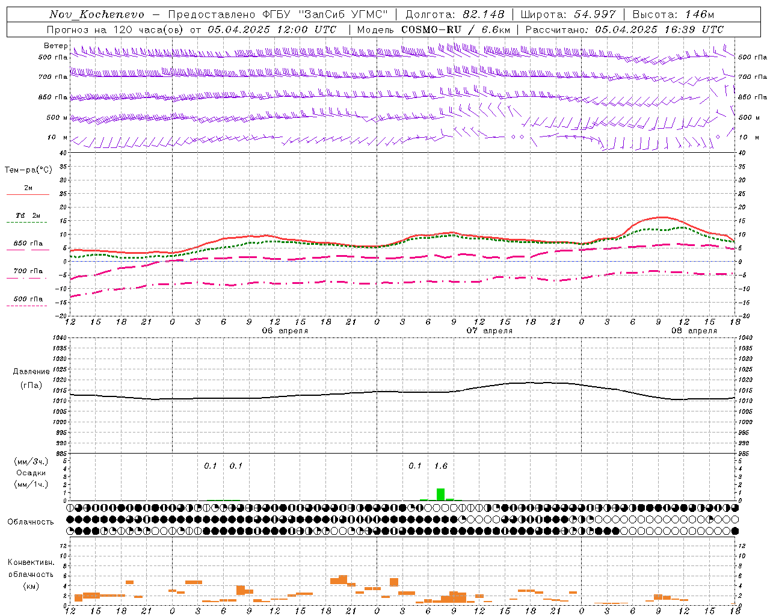Viewport: 770px width, 616px height.
Task: Click the Осадки precipitation label
Action: (31, 473)
